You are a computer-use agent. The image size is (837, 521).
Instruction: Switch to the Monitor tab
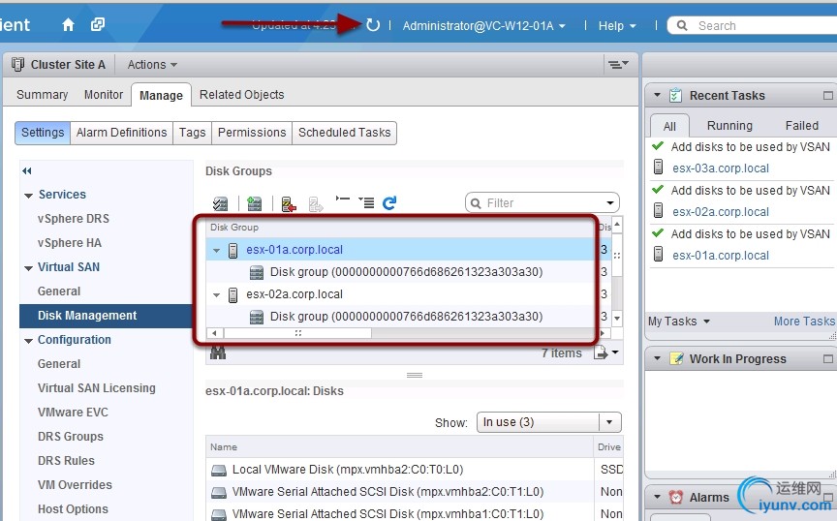pyautogui.click(x=104, y=95)
